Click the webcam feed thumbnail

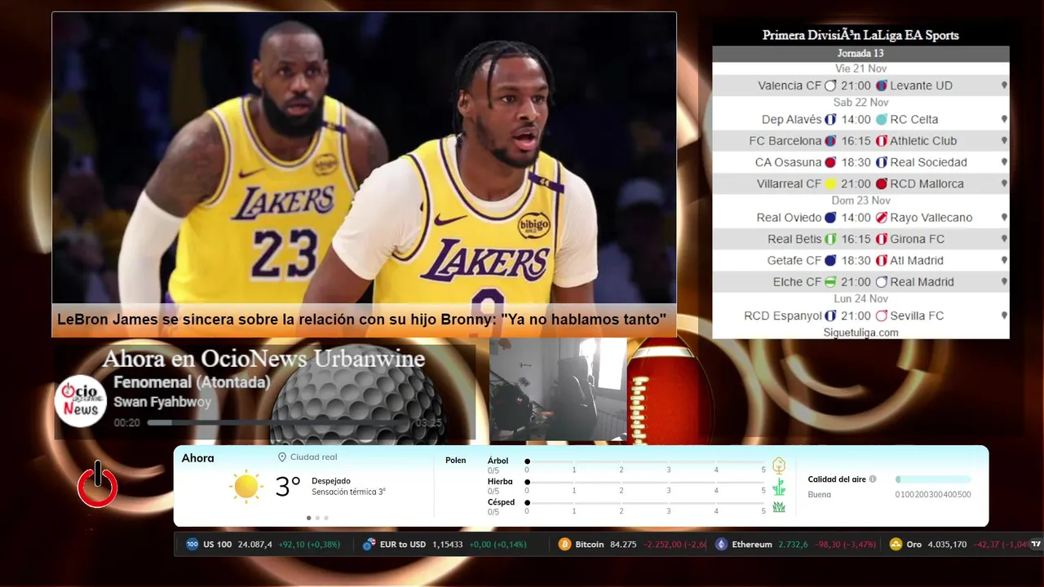[558, 390]
